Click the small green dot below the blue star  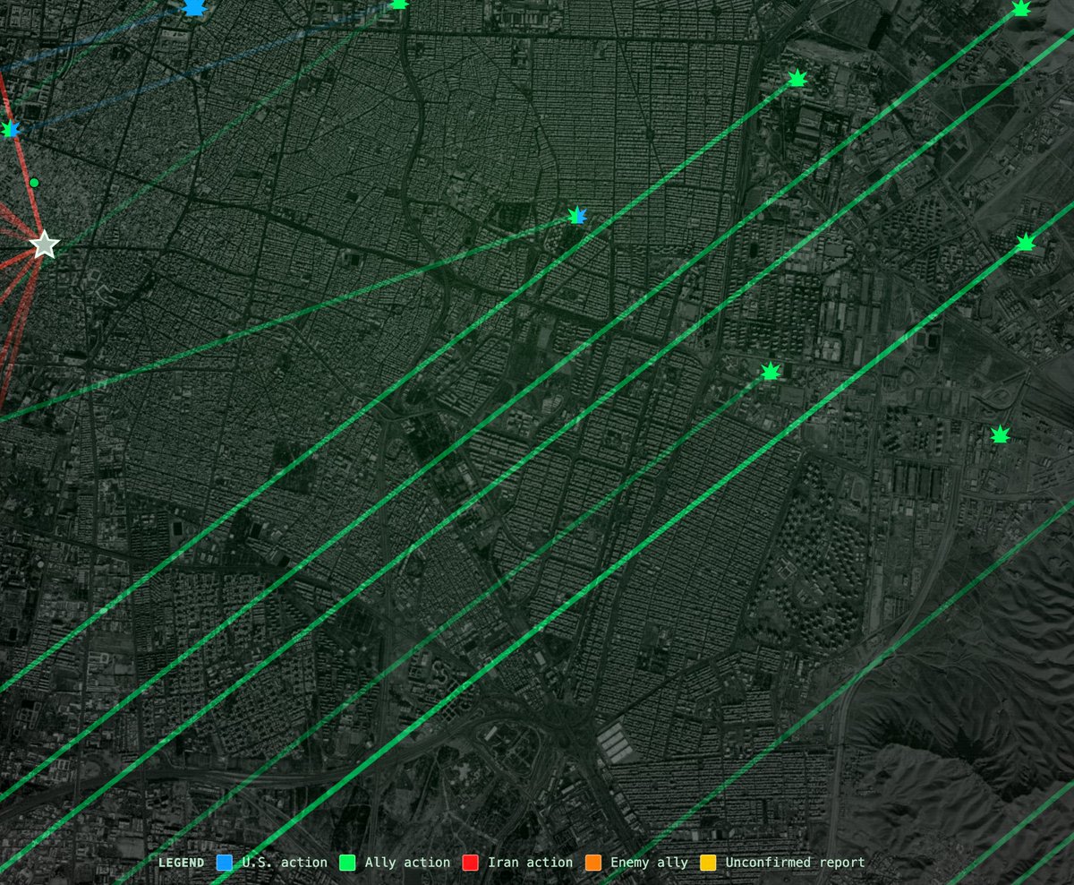pos(33,181)
